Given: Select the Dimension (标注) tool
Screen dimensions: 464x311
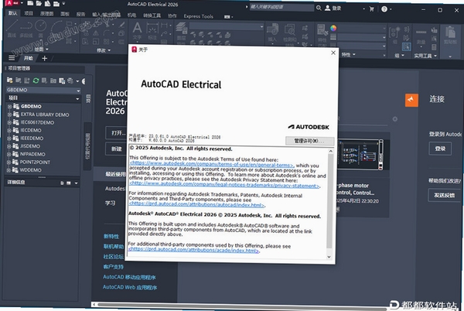Looking at the screenshot, I should pos(152,32).
